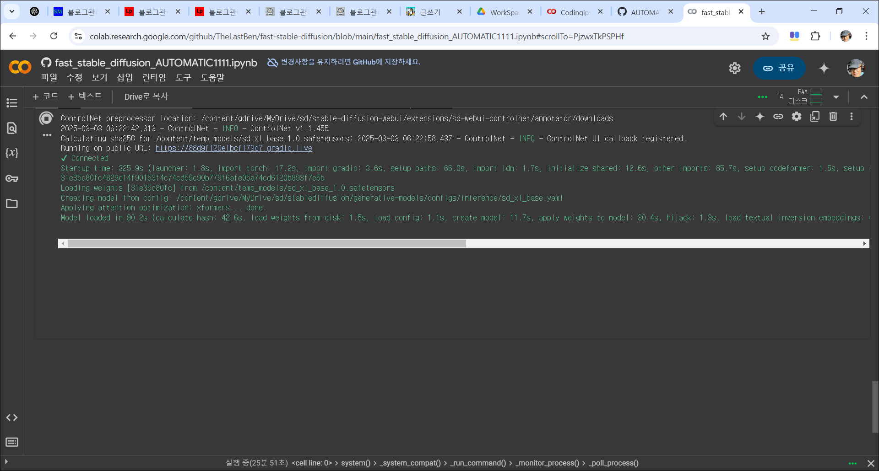879x471 pixels.
Task: Open Gemini sparkle in header
Action: coord(824,68)
